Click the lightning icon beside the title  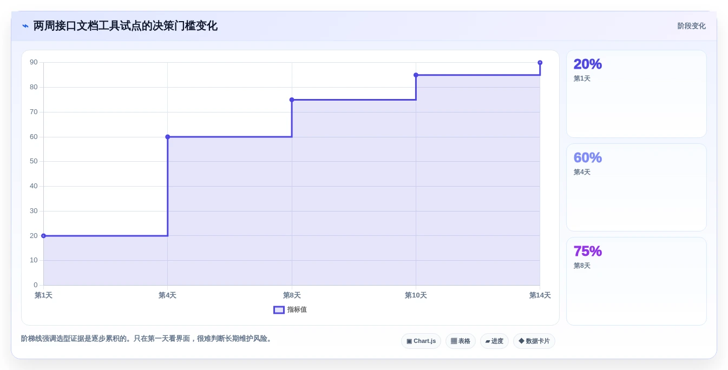click(x=25, y=26)
